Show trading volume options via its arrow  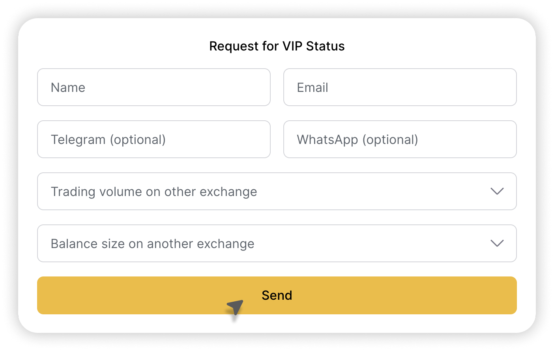(x=497, y=191)
